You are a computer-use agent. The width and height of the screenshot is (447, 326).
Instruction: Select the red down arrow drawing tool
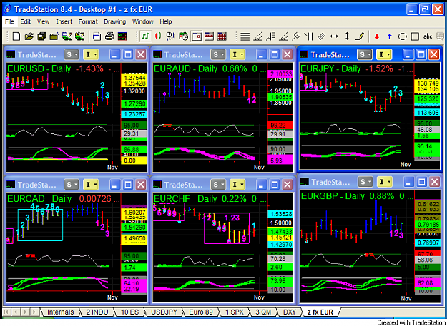pyautogui.click(x=377, y=36)
